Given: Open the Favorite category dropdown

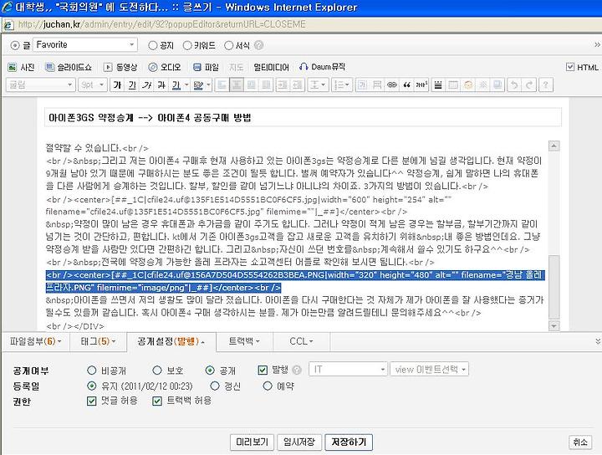Looking at the screenshot, I should pyautogui.click(x=84, y=45).
